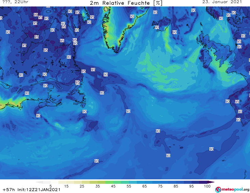The width and height of the screenshot is (250, 193).
Task: Click legend scale value 25
Action: click(x=82, y=186)
